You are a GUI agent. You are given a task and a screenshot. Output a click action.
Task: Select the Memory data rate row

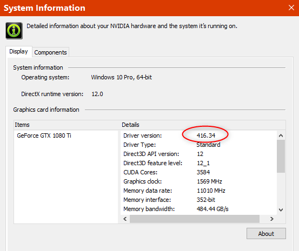(198, 191)
